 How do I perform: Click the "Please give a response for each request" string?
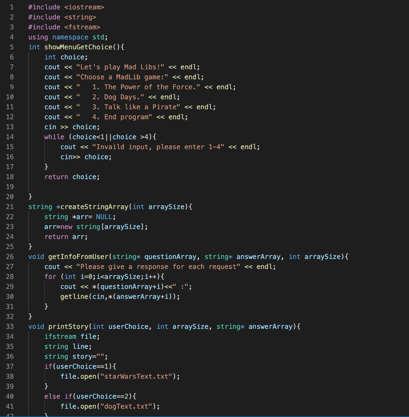click(158, 267)
